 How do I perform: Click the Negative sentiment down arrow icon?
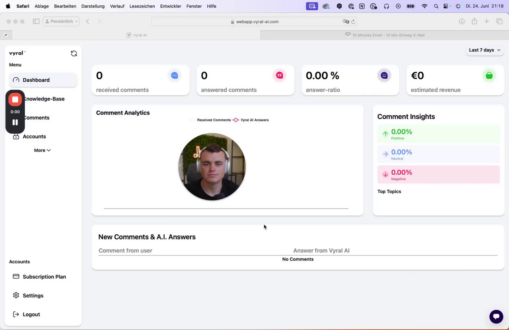coord(385,174)
